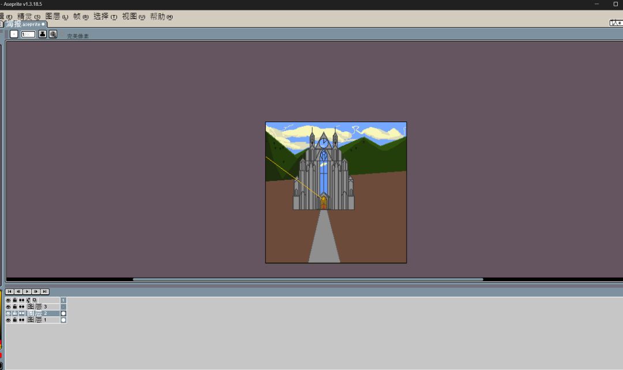Select frame 1 header in timeline
This screenshot has width=623, height=370.
[x=63, y=300]
